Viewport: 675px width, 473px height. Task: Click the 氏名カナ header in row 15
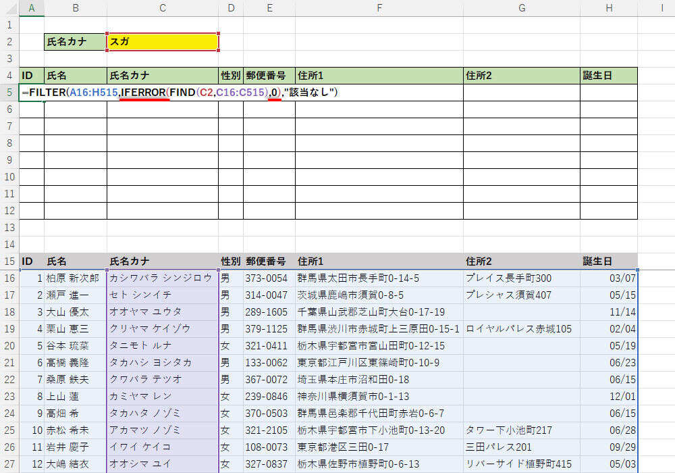[x=163, y=262]
